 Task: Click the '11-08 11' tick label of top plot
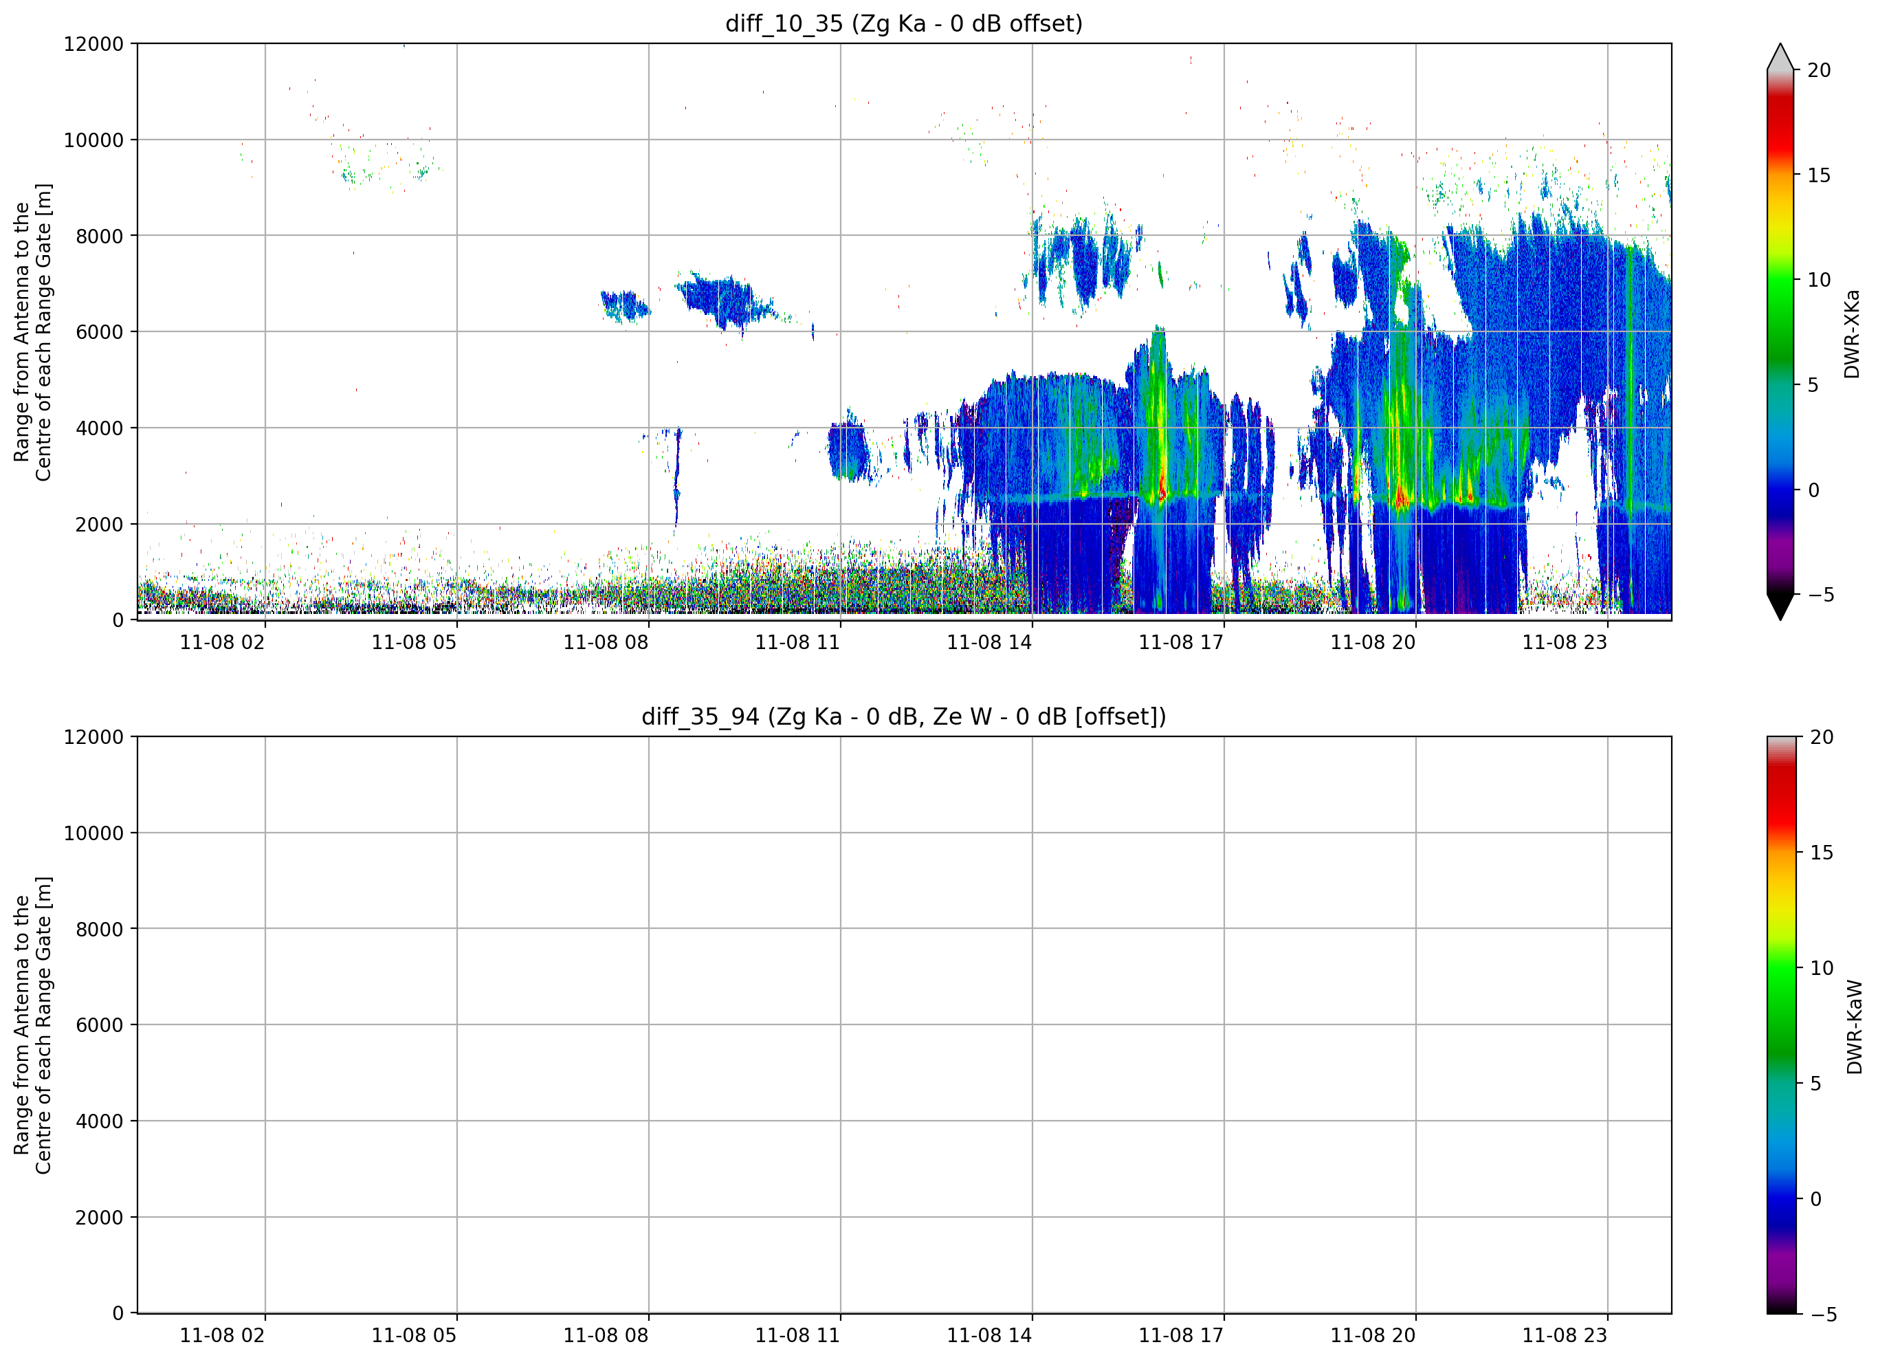pyautogui.click(x=797, y=643)
